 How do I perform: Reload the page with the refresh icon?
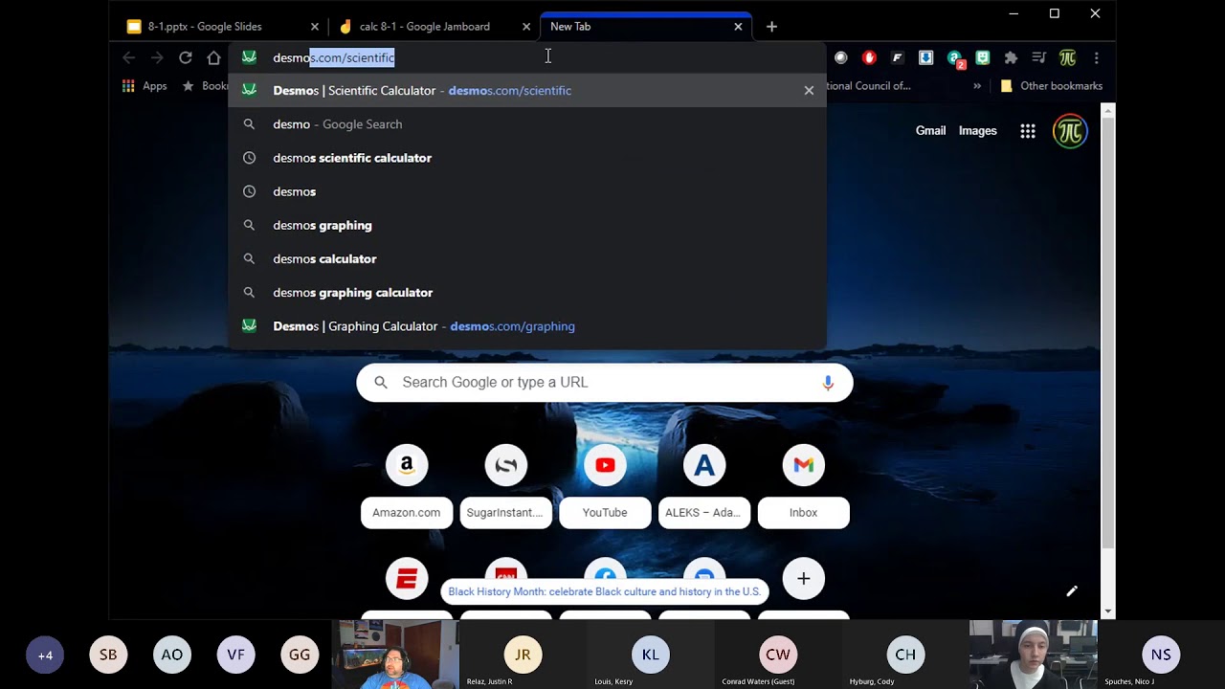[x=186, y=57]
